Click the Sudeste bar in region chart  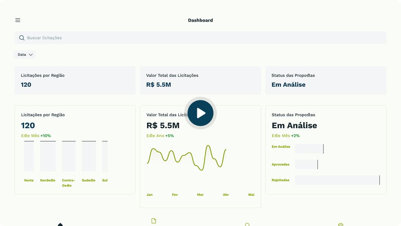pyautogui.click(x=89, y=156)
